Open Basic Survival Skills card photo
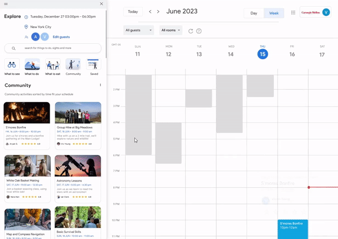The width and height of the screenshot is (338, 239). [78, 217]
